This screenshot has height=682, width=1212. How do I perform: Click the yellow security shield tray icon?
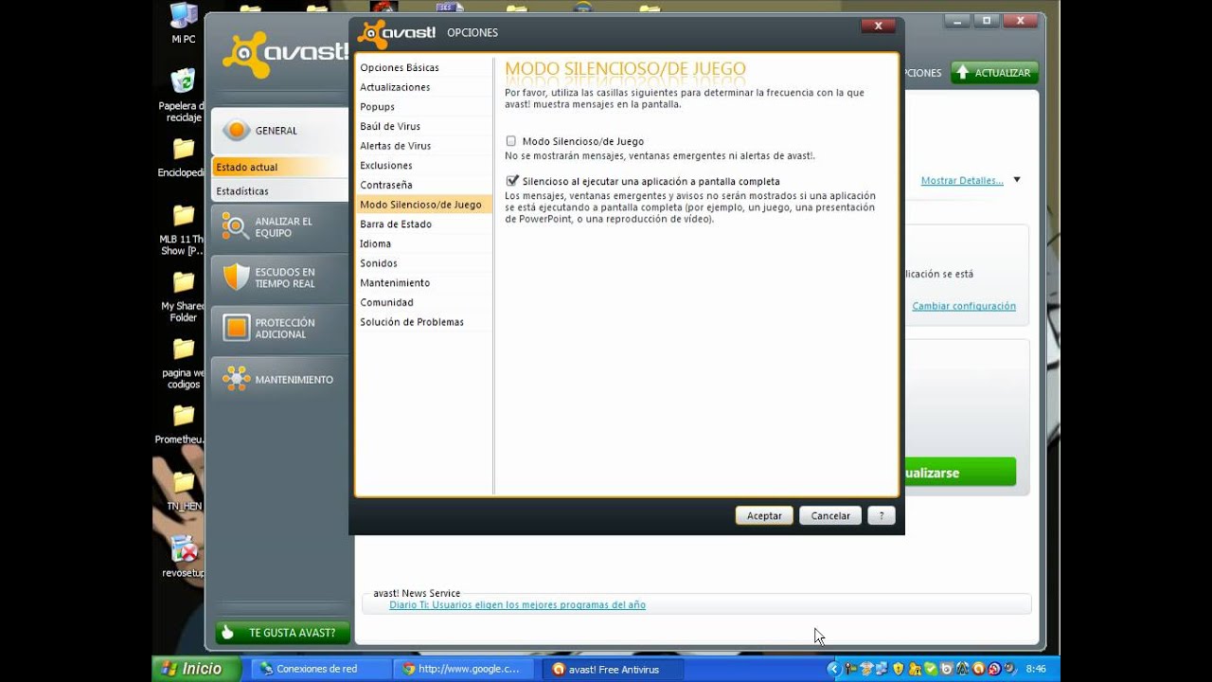click(899, 669)
